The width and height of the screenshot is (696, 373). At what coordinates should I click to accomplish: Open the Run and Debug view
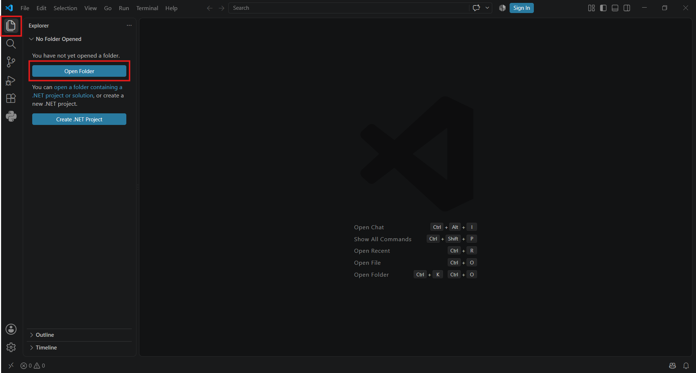(11, 80)
